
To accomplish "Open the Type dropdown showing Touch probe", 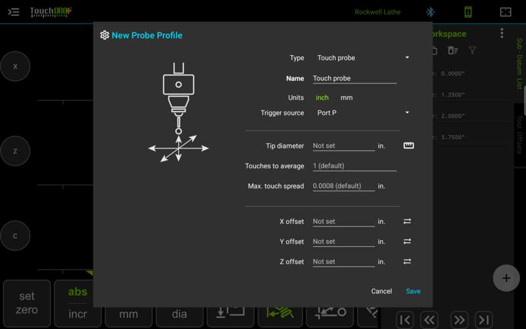I will point(363,58).
